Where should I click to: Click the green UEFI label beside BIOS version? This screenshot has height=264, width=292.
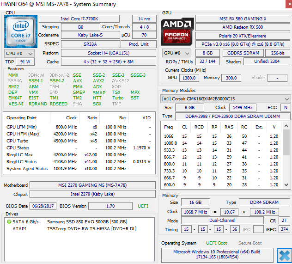(x=143, y=206)
